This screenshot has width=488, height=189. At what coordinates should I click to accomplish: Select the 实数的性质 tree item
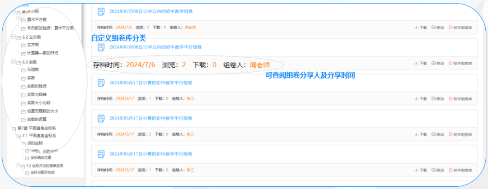pos(37,86)
